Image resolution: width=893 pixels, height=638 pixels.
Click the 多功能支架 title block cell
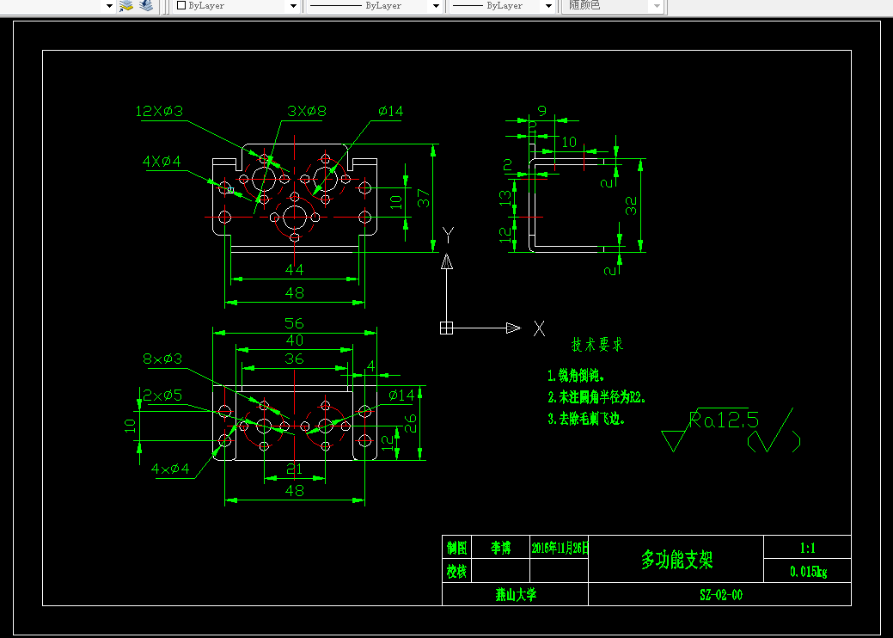pos(676,560)
